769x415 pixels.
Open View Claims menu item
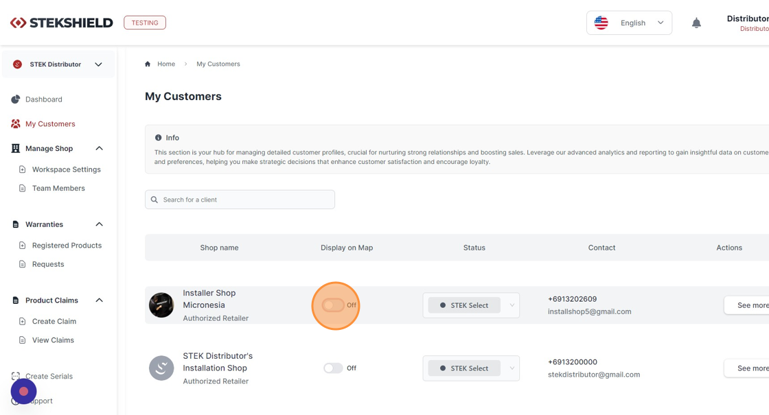coord(53,340)
